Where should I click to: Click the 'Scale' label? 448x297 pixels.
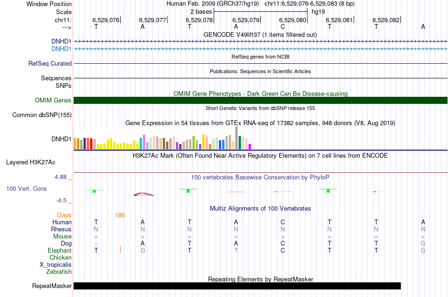tap(64, 12)
